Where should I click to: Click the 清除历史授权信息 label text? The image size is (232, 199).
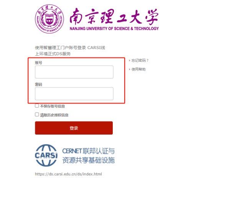tap(54, 115)
